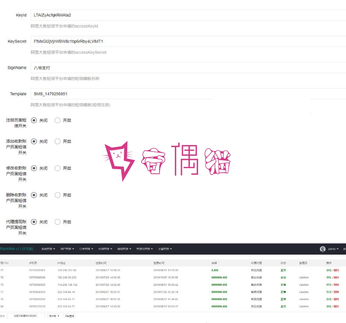
Task: Click the user search text box
Action: pos(26,316)
